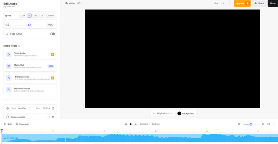The width and height of the screenshot is (278, 144).
Task: Click the My voice.wav audio clip in timeline
Action: [139, 138]
